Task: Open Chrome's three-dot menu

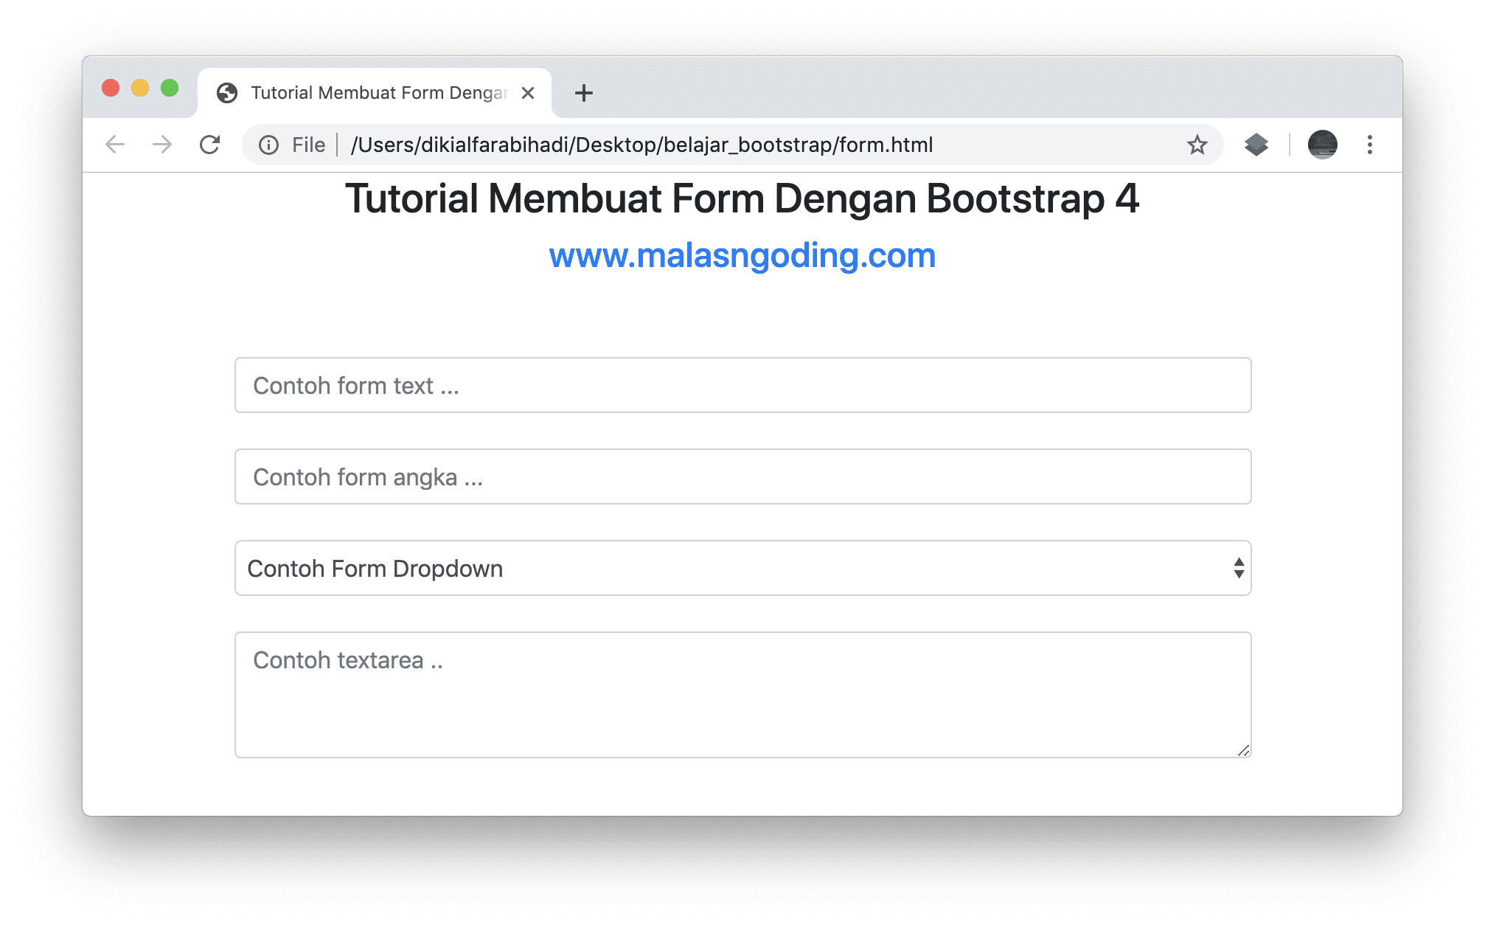Action: point(1370,145)
